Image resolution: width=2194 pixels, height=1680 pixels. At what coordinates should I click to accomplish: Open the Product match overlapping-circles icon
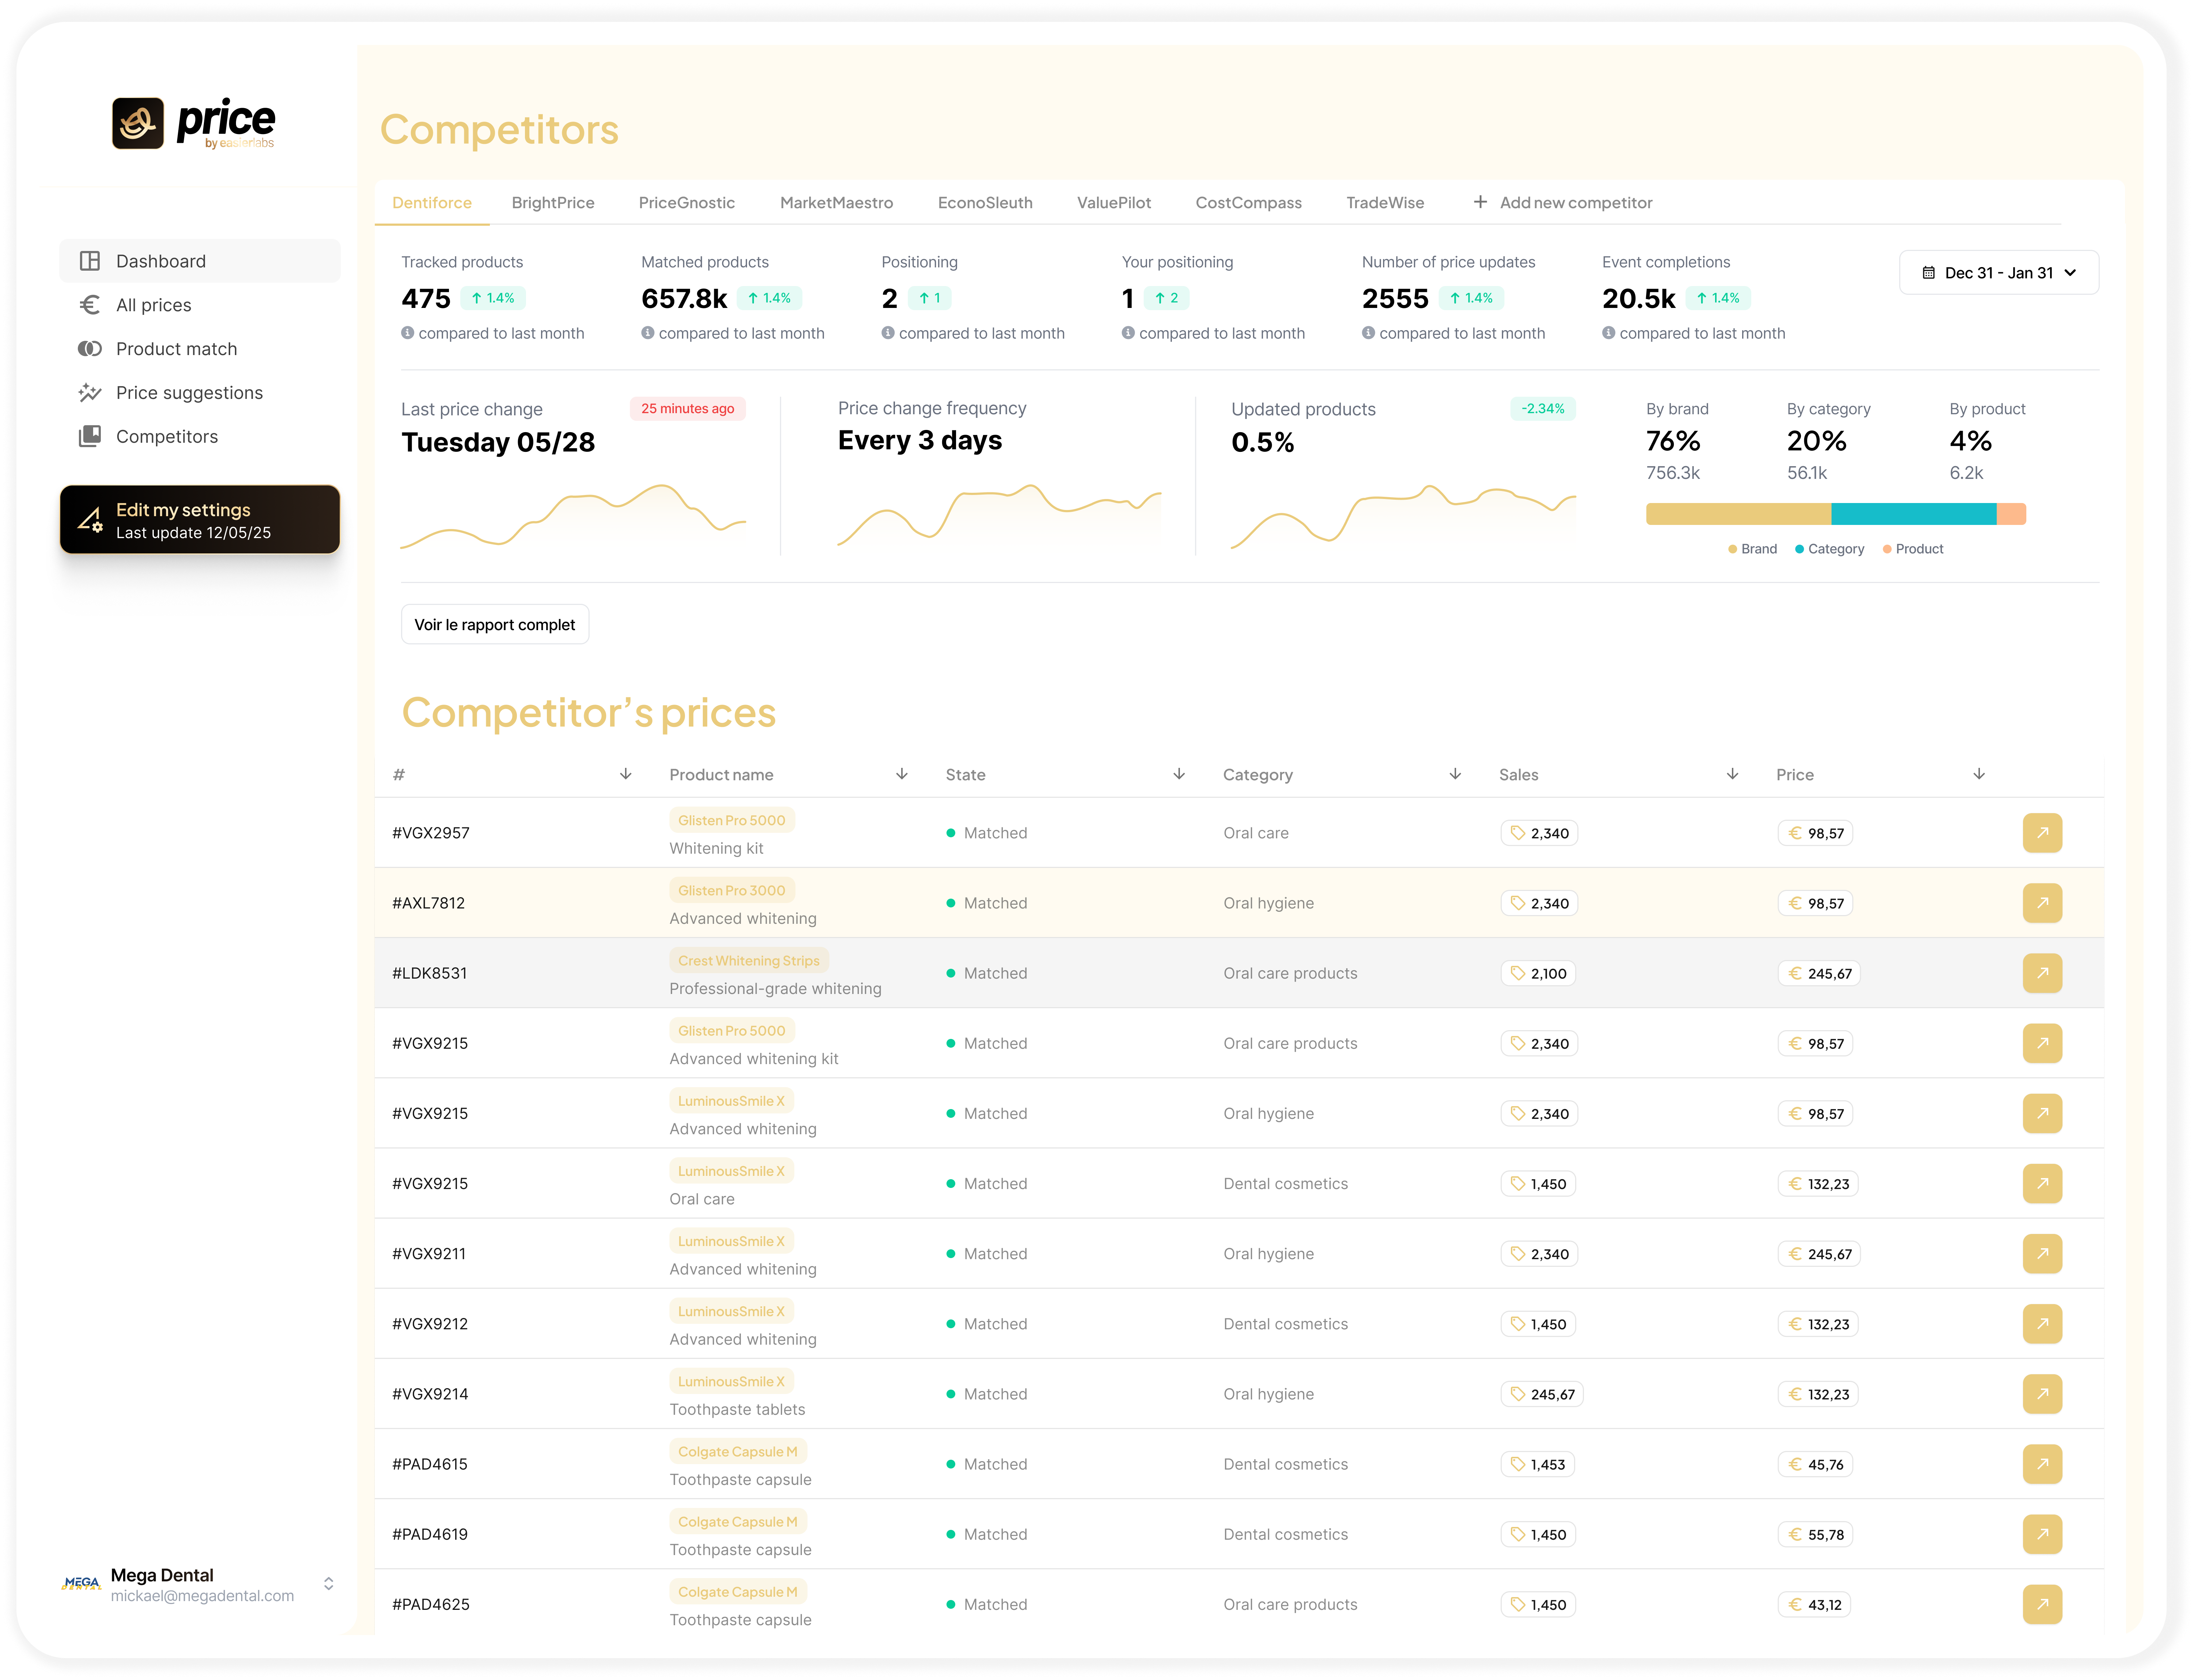click(90, 349)
